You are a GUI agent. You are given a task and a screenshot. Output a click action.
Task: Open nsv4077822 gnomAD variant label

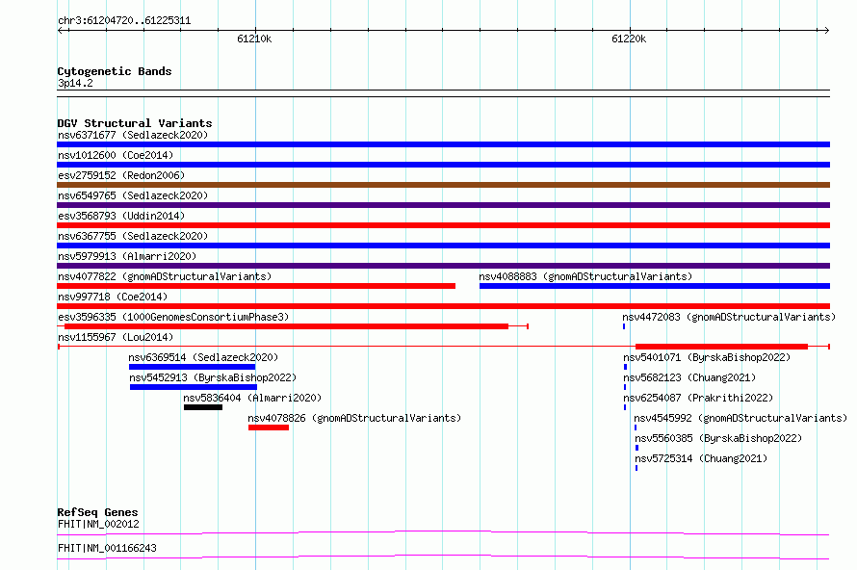[x=165, y=276]
